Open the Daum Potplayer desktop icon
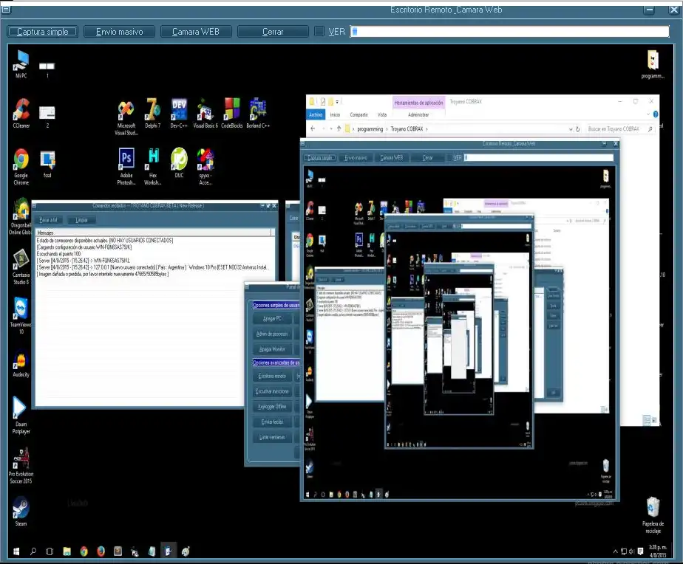Image resolution: width=683 pixels, height=564 pixels. click(x=20, y=415)
